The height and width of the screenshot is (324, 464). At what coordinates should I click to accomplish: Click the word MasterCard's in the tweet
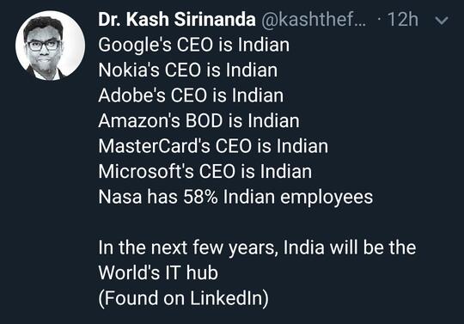[154, 146]
